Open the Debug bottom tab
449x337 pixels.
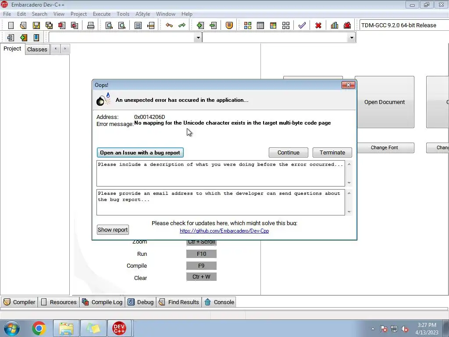tap(141, 302)
